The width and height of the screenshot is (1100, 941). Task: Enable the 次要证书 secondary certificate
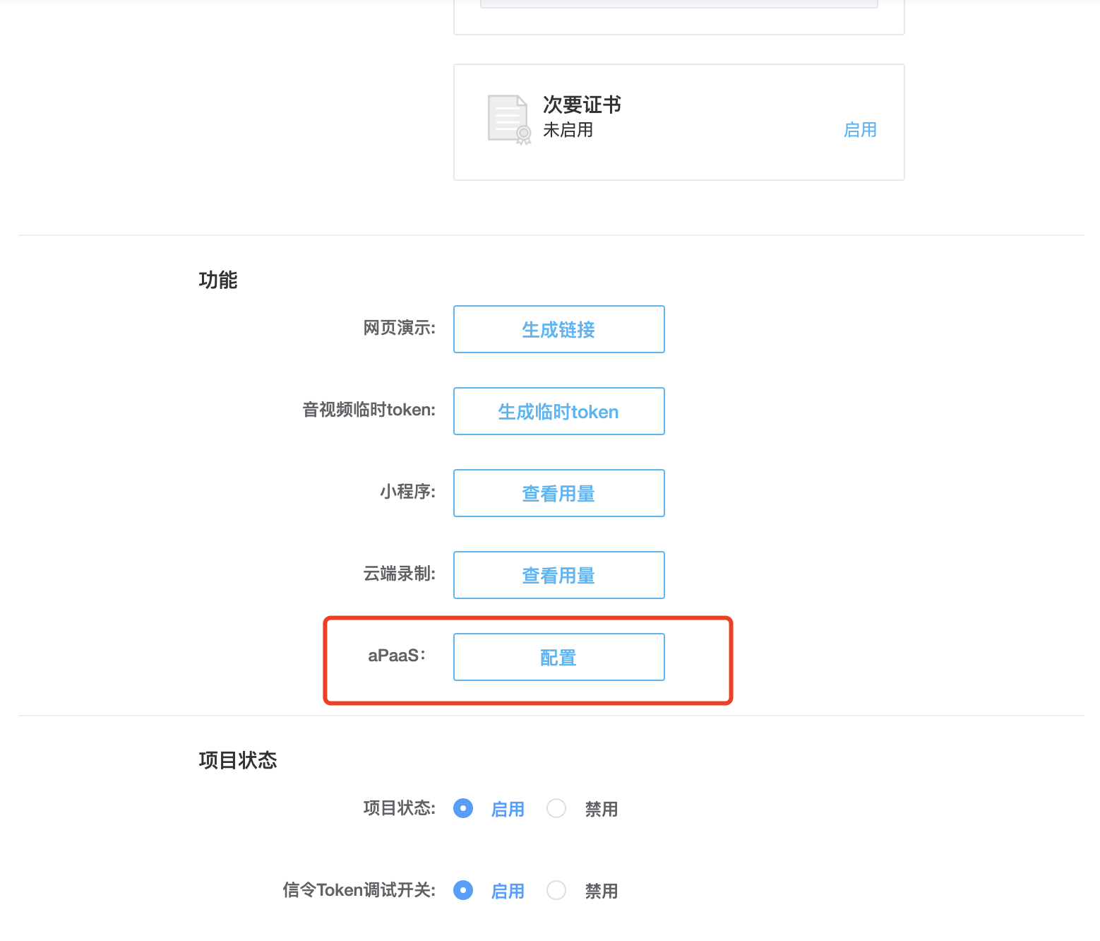point(860,129)
